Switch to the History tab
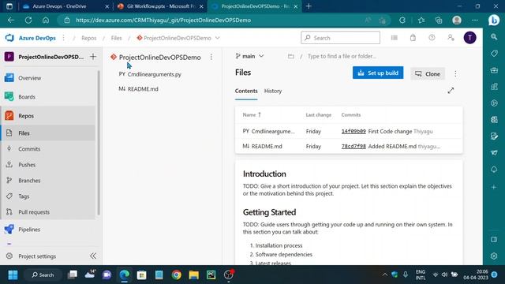 [x=273, y=91]
